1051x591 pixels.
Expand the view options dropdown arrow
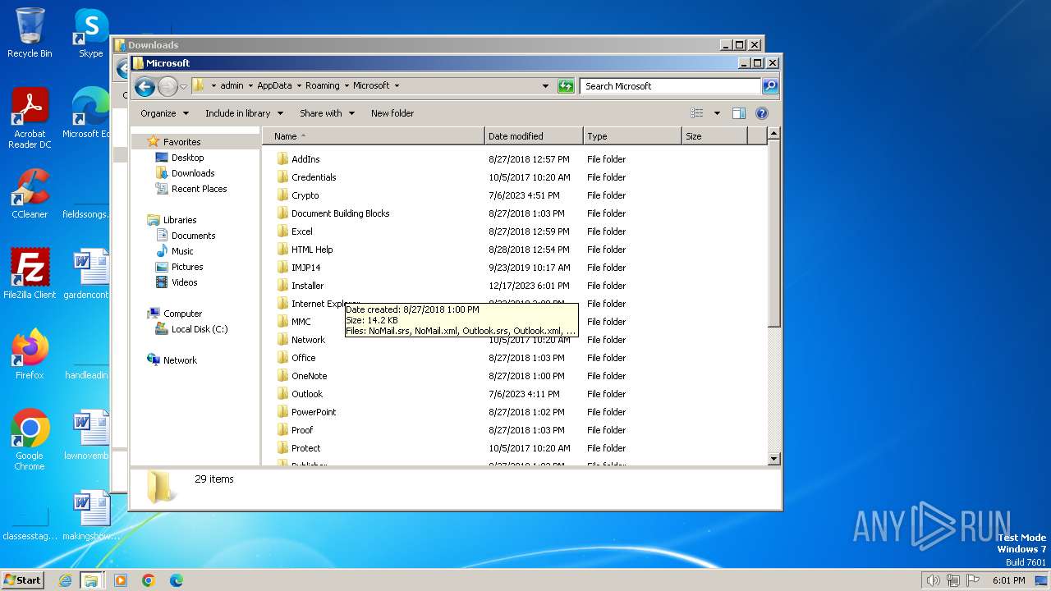click(x=717, y=113)
